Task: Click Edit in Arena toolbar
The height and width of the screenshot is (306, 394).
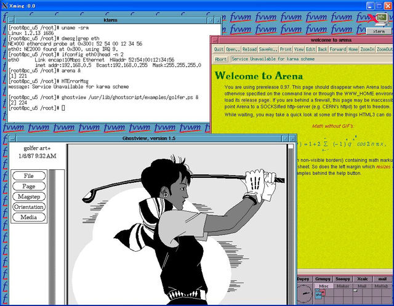Action: (310, 49)
